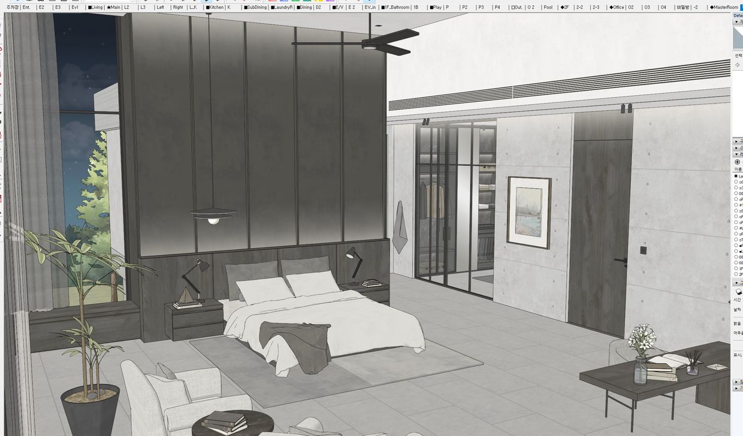Switch to the Pool scene tab
Screen dimensions: 743x436
click(548, 8)
